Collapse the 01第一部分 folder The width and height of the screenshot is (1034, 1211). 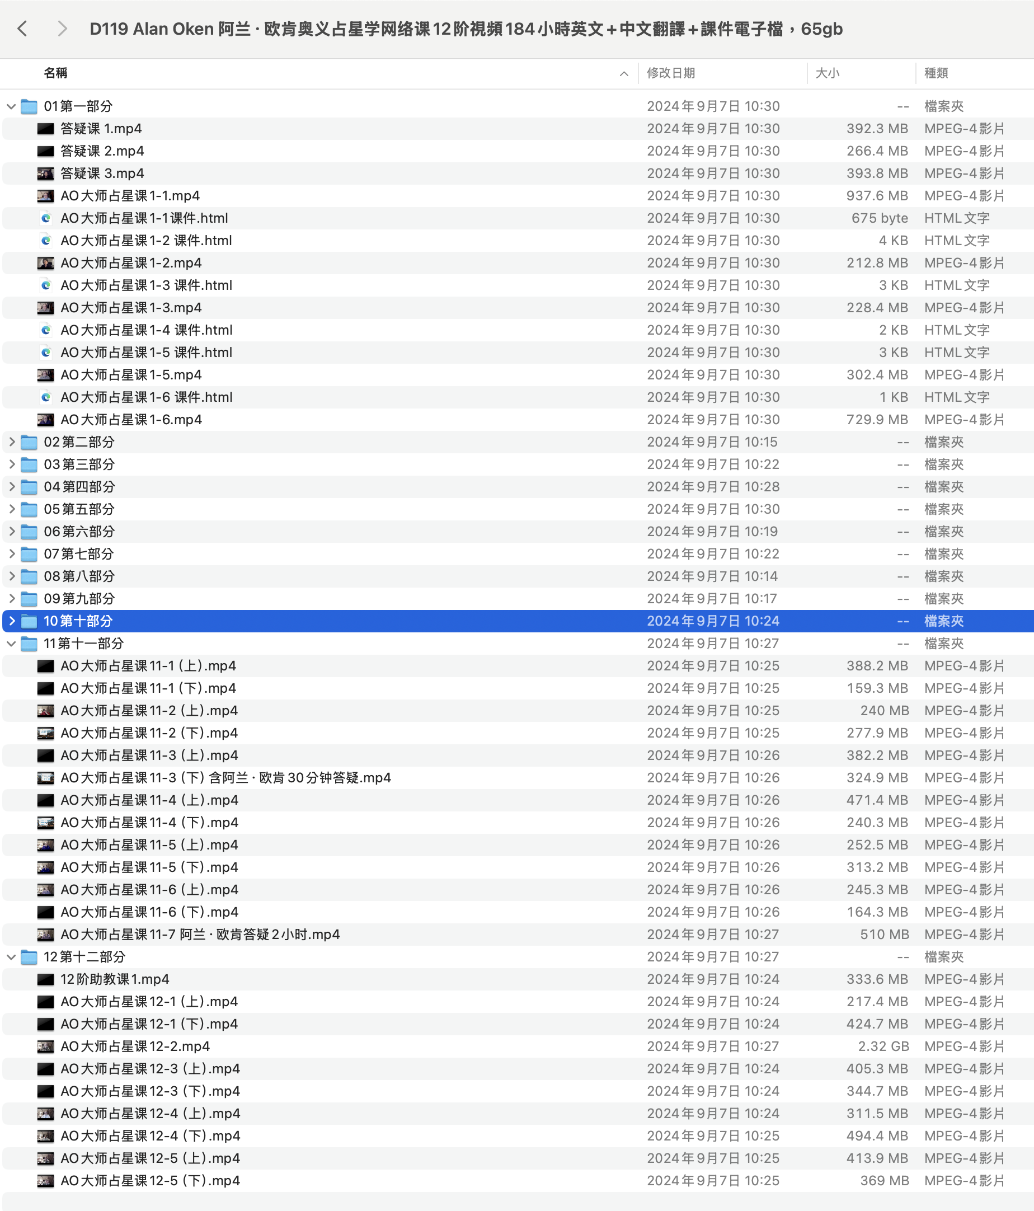tap(11, 106)
